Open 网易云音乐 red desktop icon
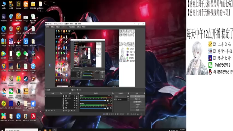Viewport: 233px width, 131px height. (x=33, y=117)
